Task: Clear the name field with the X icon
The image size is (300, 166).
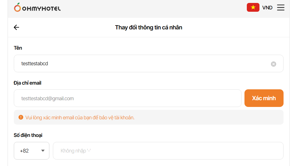Action: tap(274, 64)
